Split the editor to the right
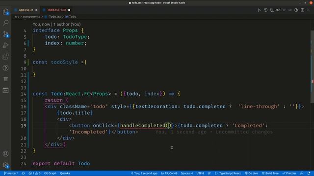This screenshot has width=314, height=176. click(302, 10)
